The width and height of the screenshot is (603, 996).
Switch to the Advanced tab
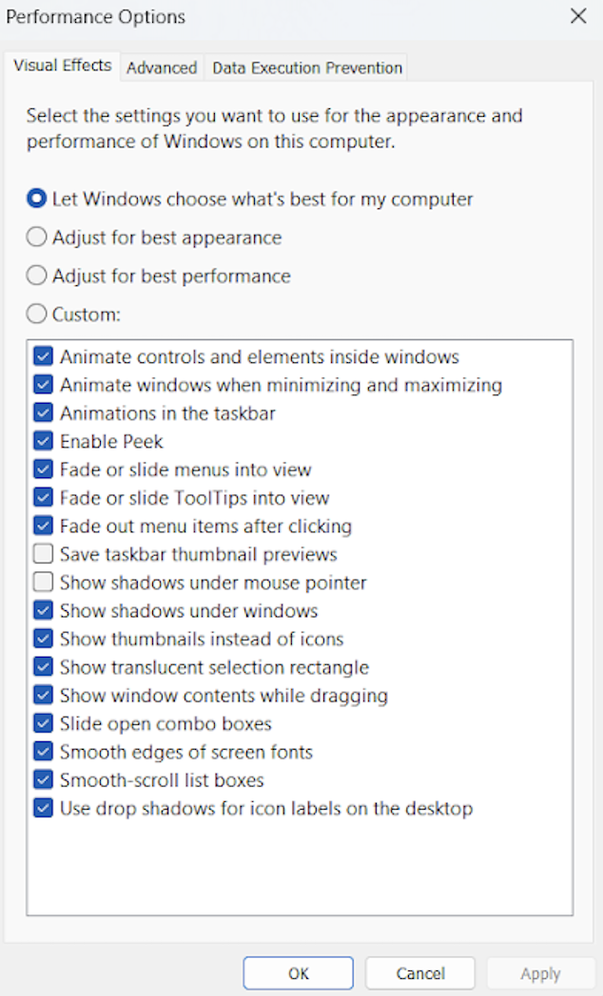point(162,67)
